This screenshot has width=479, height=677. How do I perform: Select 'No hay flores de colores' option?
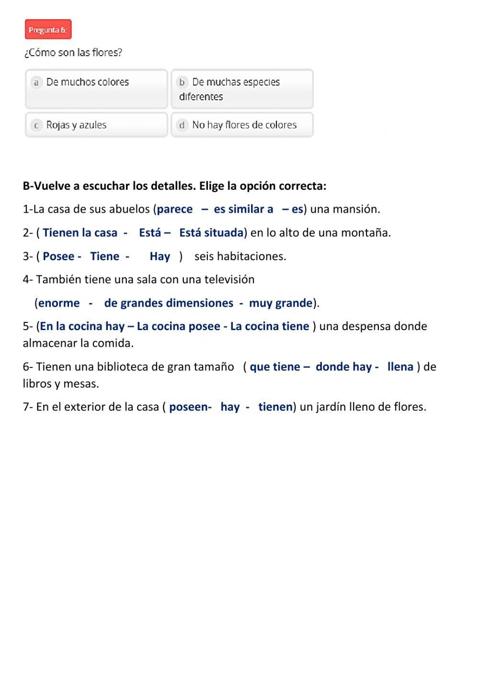pos(242,125)
